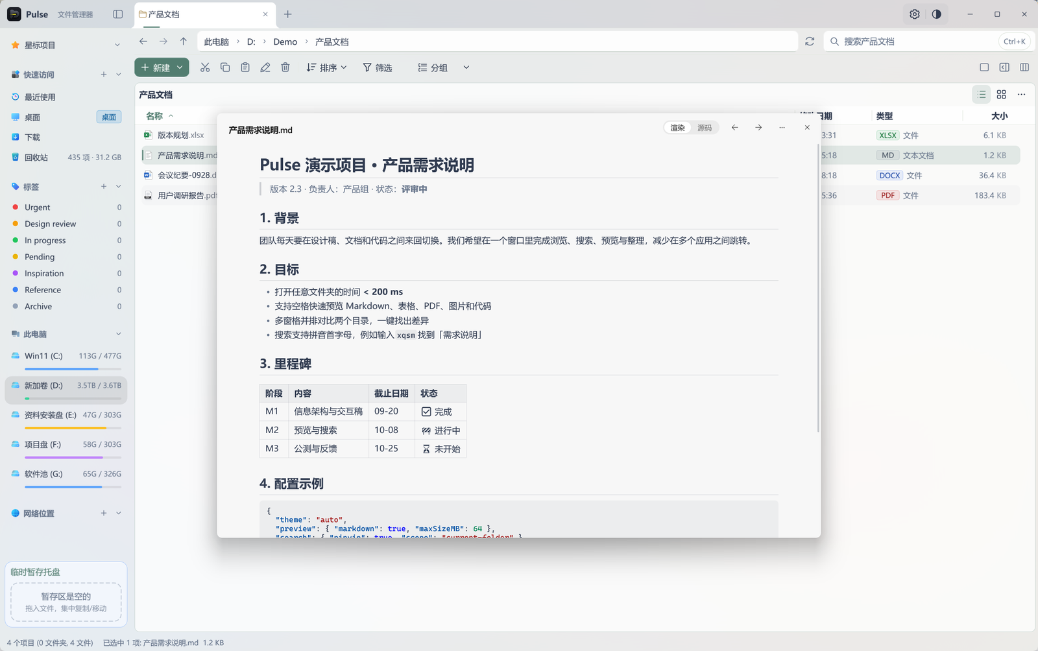Screen dimensions: 1038x651
Task: Switch preview to 渲染 mode
Action: (677, 128)
